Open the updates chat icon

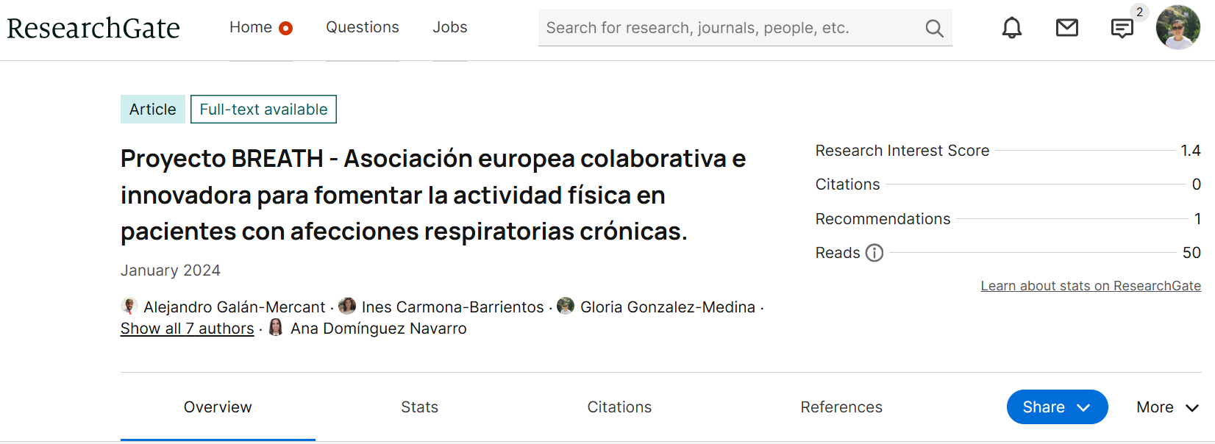coord(1122,29)
